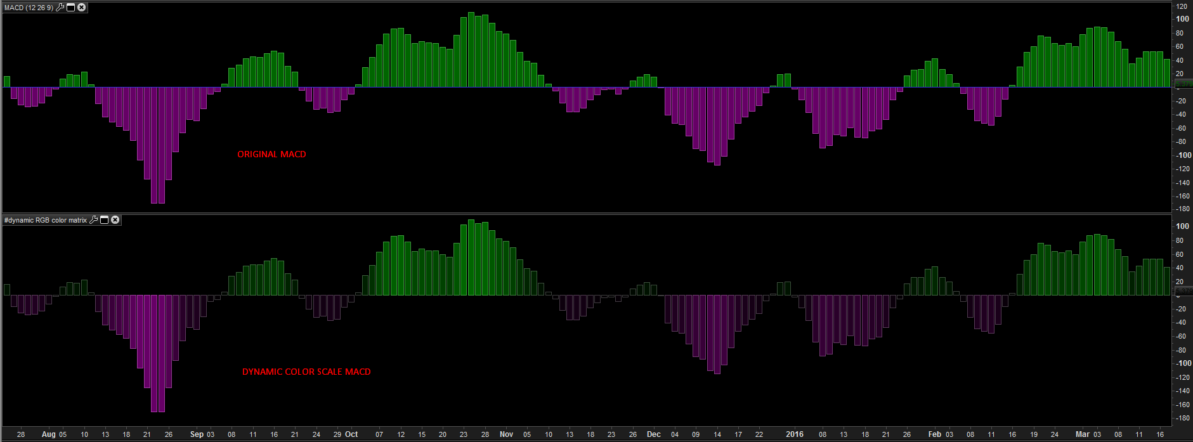Close the dynamic RGB color matrix panel
The image size is (1193, 442).
(115, 220)
